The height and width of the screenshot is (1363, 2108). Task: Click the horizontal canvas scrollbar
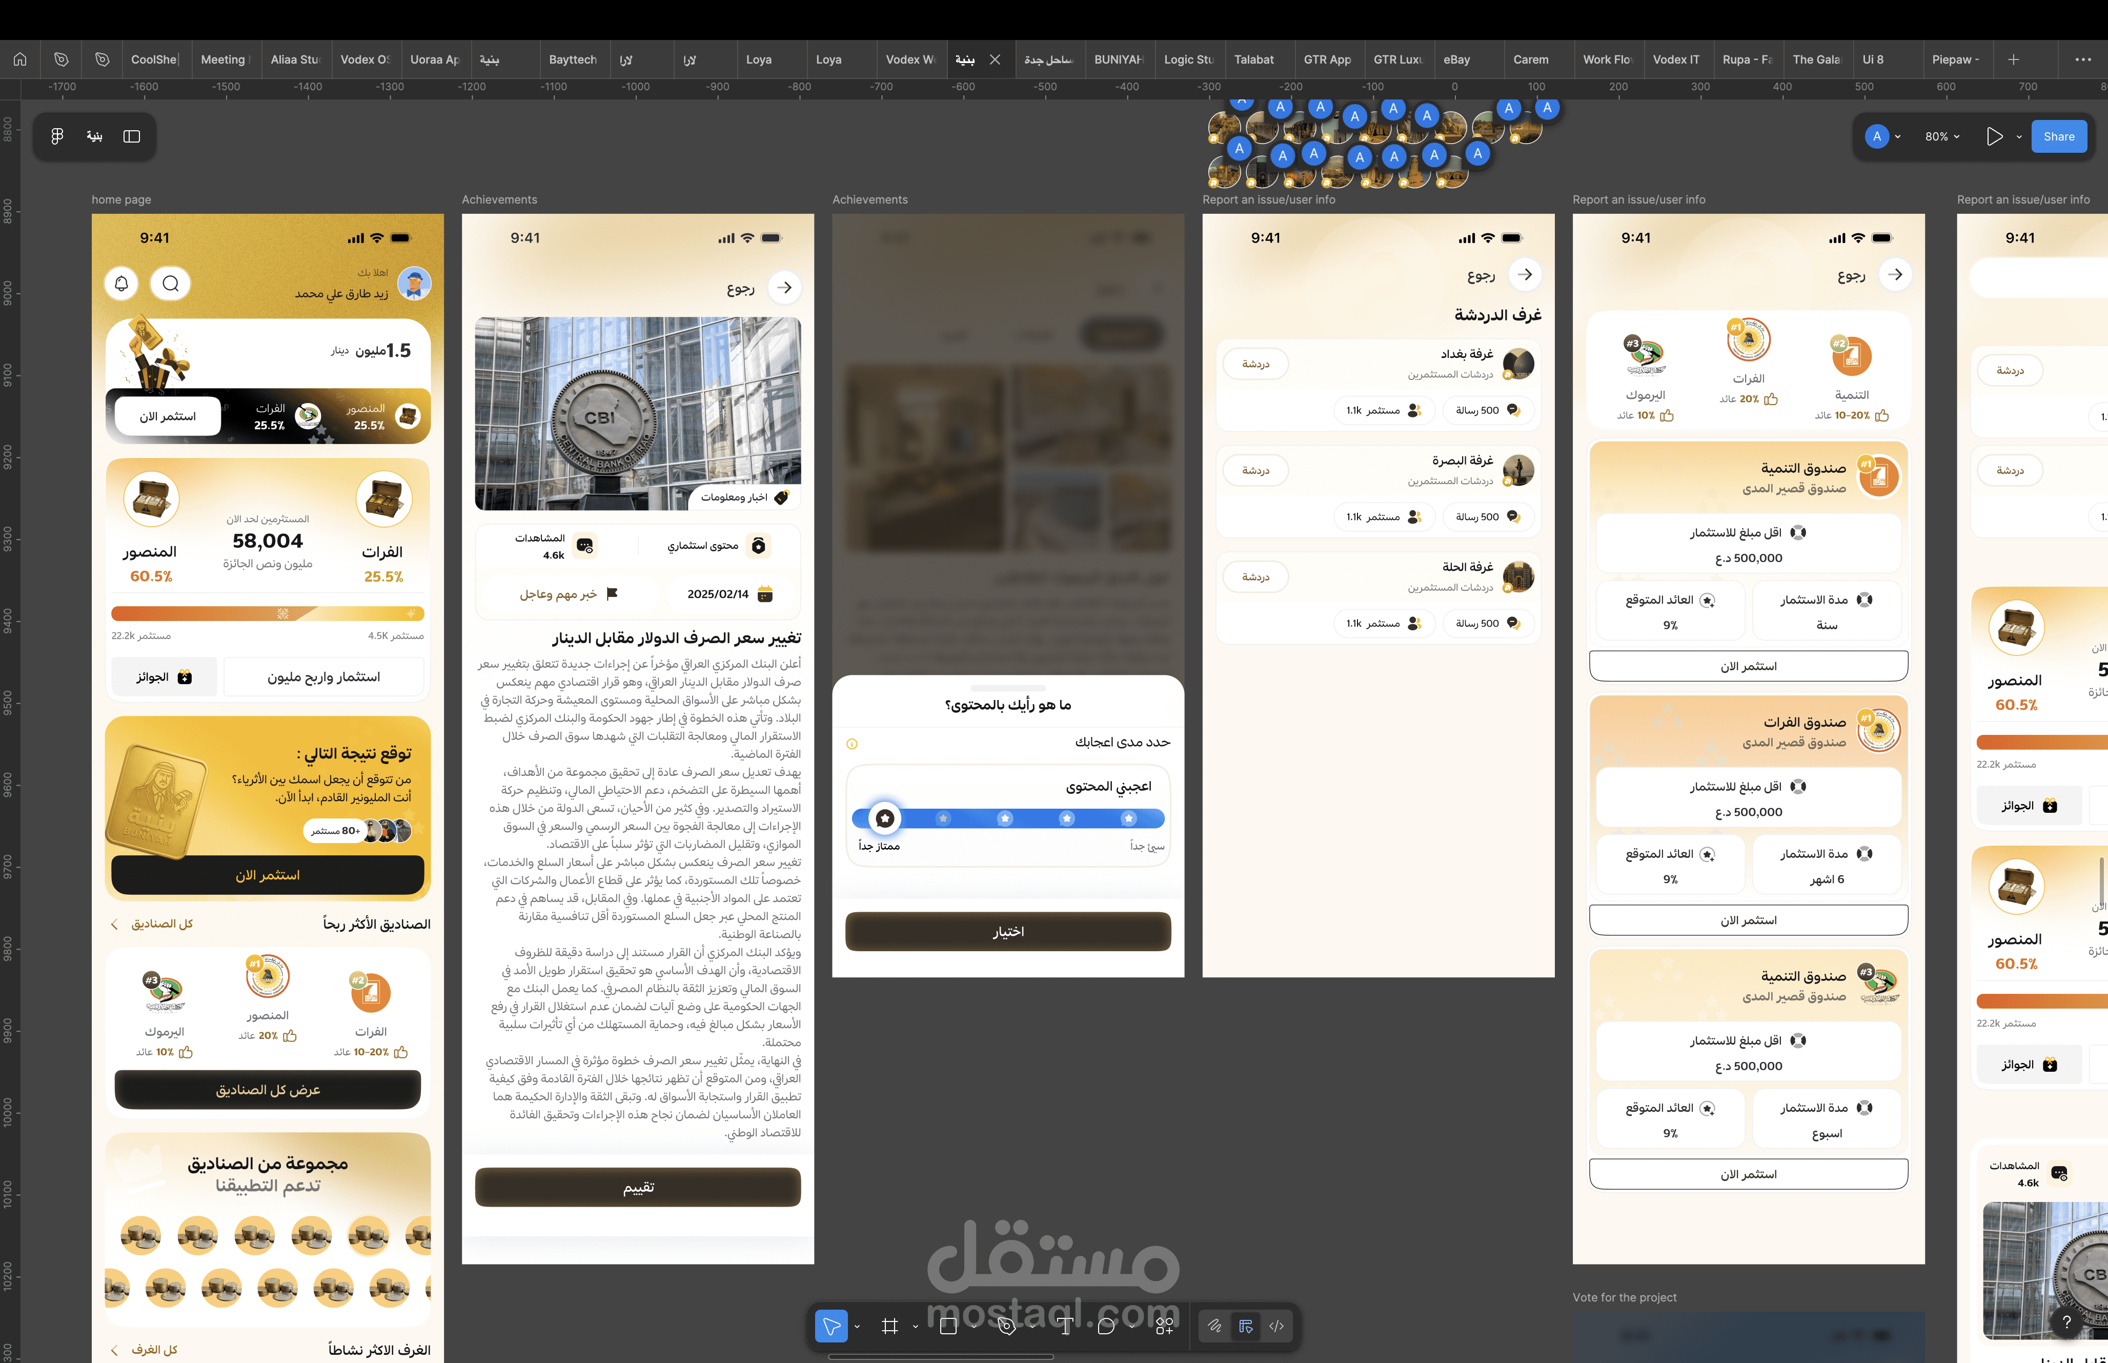click(940, 1356)
